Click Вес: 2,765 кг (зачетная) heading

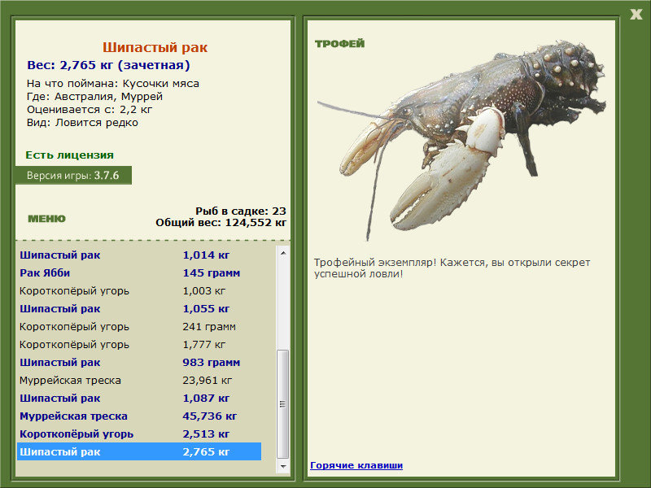(108, 65)
